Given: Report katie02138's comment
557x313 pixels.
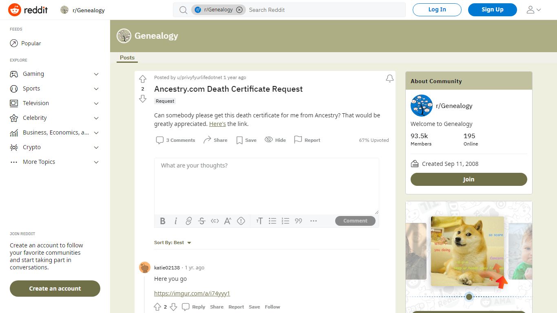Looking at the screenshot, I should point(236,307).
